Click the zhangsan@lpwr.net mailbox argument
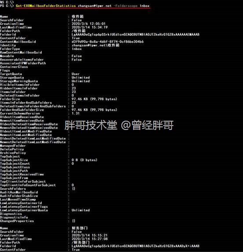 [94, 6]
